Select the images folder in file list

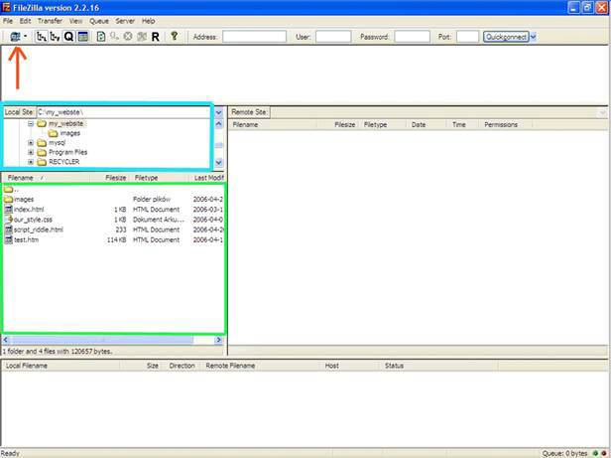click(24, 199)
